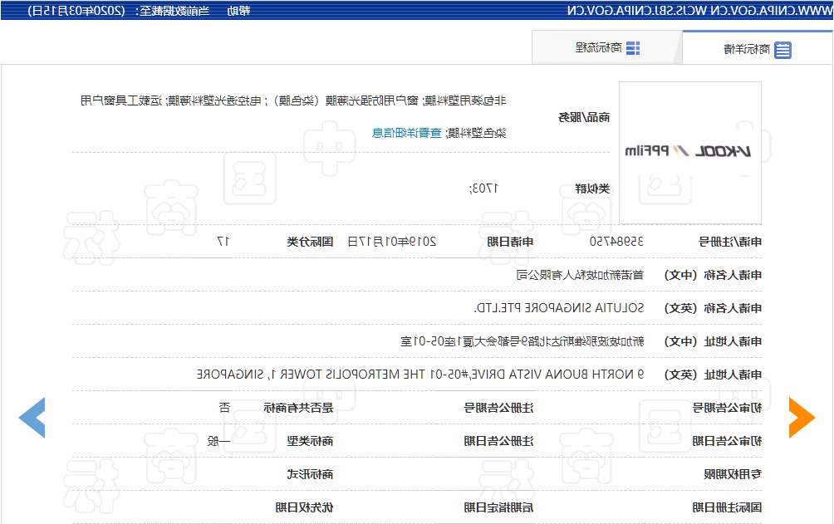Click the 查看详细信息 link

click(x=407, y=133)
